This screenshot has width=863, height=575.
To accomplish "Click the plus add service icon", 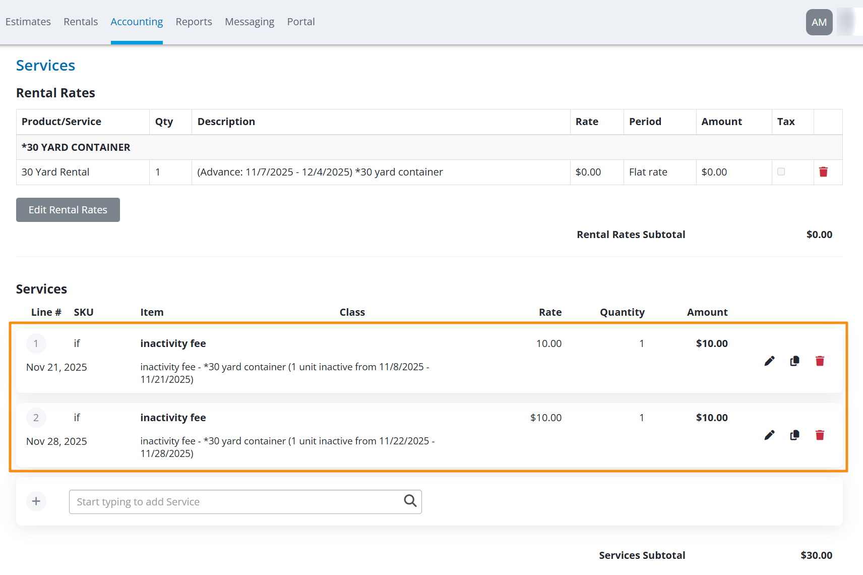I will 36,501.
